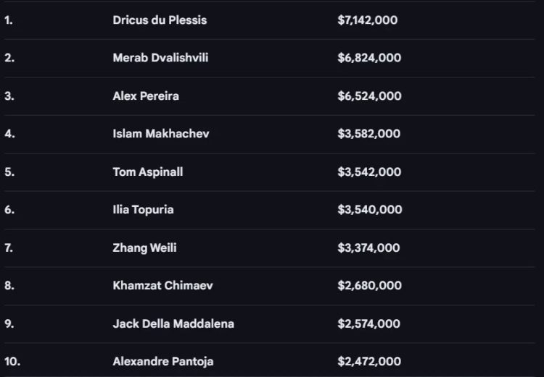Click on Alex Pereira's name
This screenshot has height=377, width=544.
tap(146, 96)
